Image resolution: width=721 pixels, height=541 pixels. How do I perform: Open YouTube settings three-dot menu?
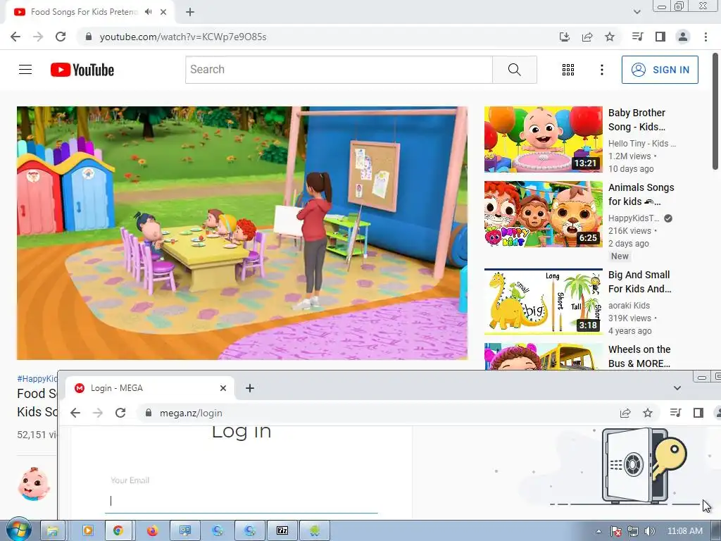(x=601, y=70)
